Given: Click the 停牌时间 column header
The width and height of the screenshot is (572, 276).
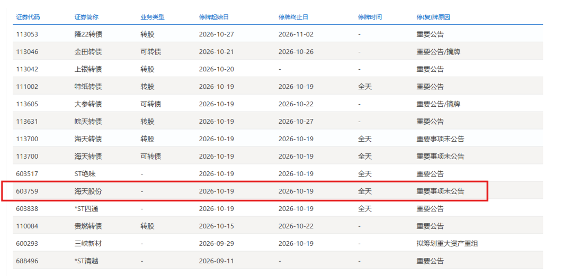Looking at the screenshot, I should (370, 17).
